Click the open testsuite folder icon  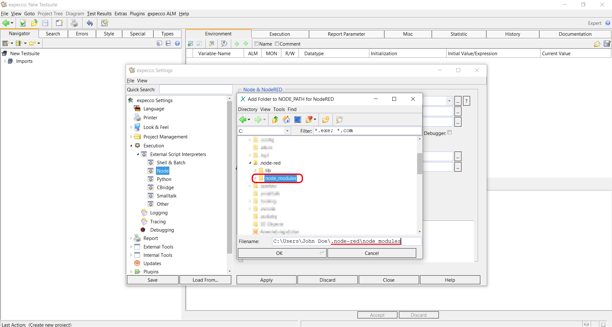point(34,23)
